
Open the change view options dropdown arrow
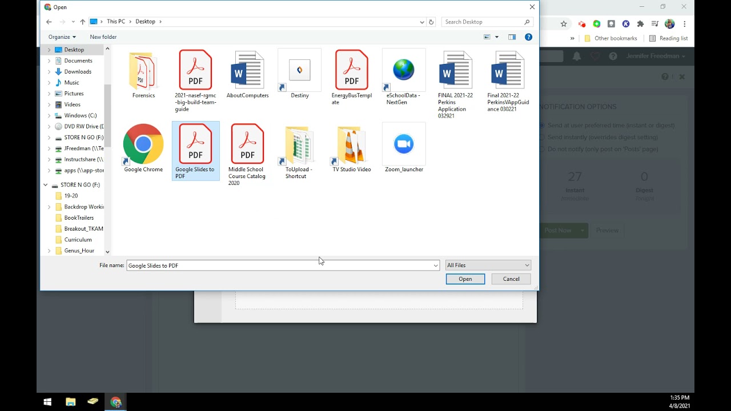497,37
